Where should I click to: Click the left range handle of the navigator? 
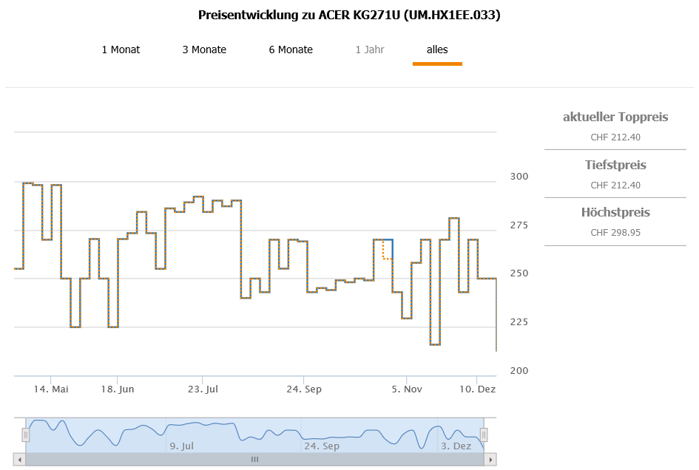[26, 435]
